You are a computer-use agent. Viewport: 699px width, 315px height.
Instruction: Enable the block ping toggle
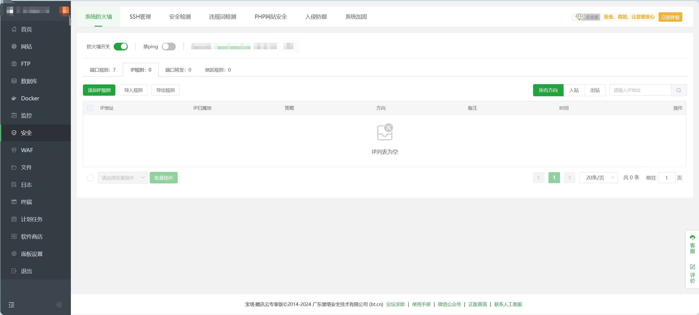(x=169, y=47)
